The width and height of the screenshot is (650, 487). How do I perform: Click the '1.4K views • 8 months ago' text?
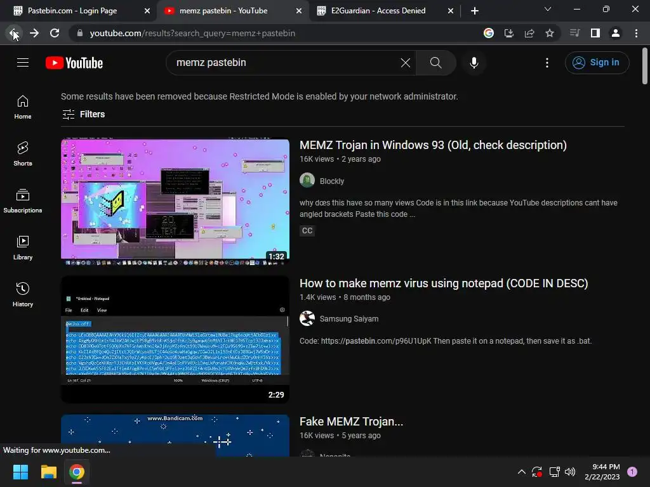(x=345, y=297)
